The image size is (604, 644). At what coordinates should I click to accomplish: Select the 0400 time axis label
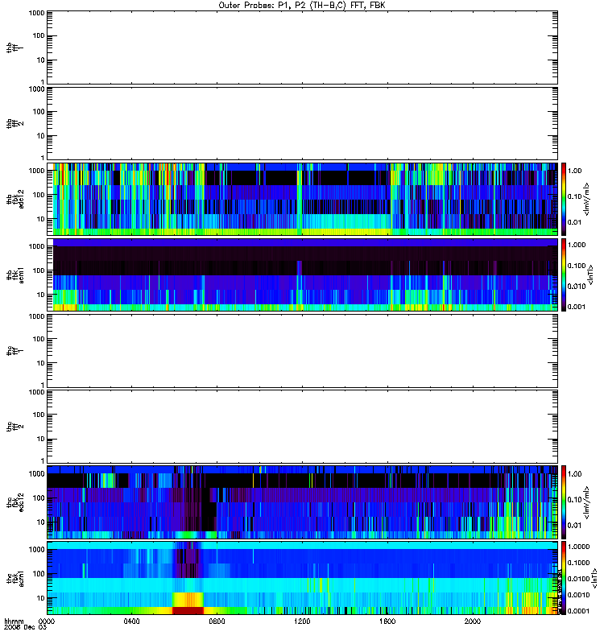(x=131, y=621)
